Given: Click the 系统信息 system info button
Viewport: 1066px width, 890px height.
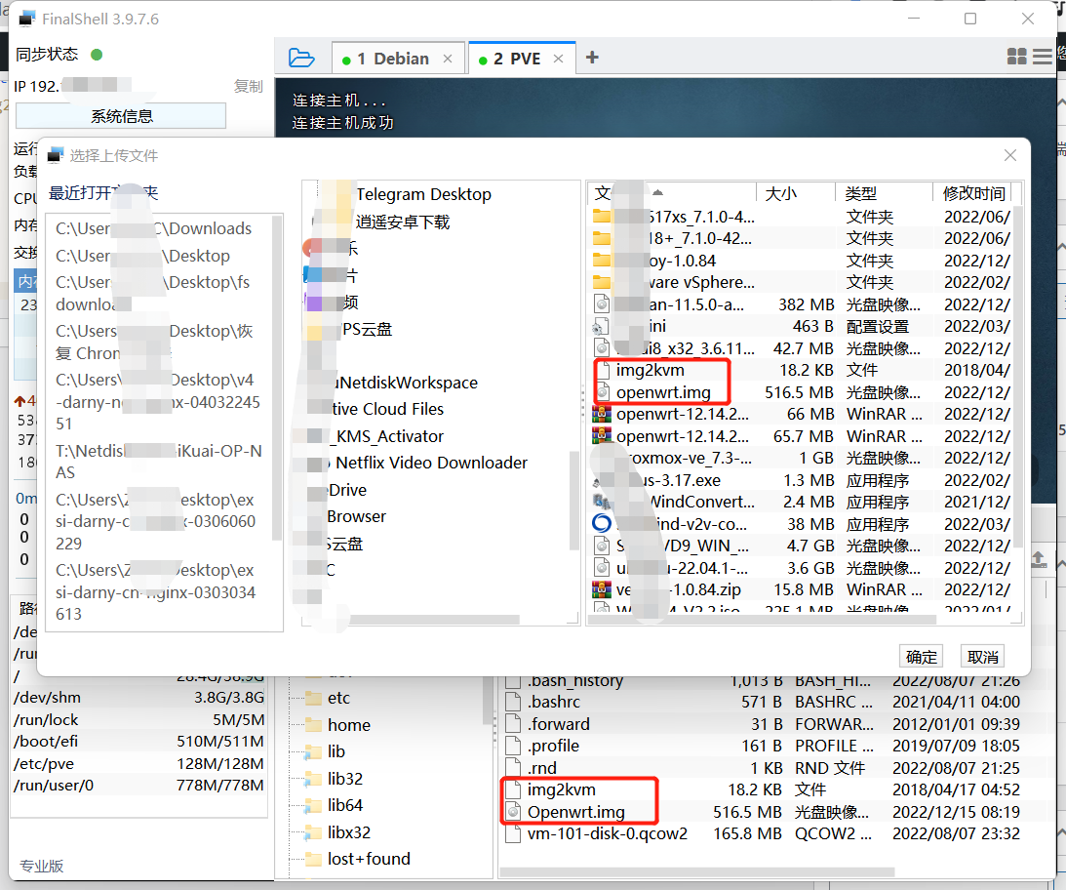Looking at the screenshot, I should [121, 116].
